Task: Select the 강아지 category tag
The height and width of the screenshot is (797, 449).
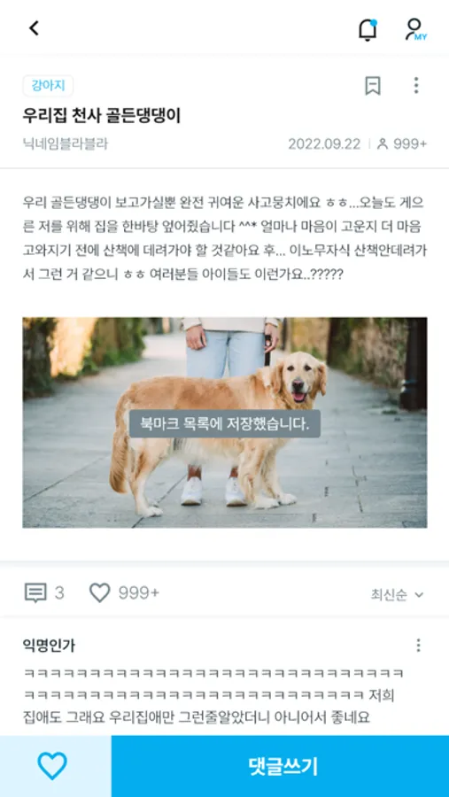Action: [49, 86]
